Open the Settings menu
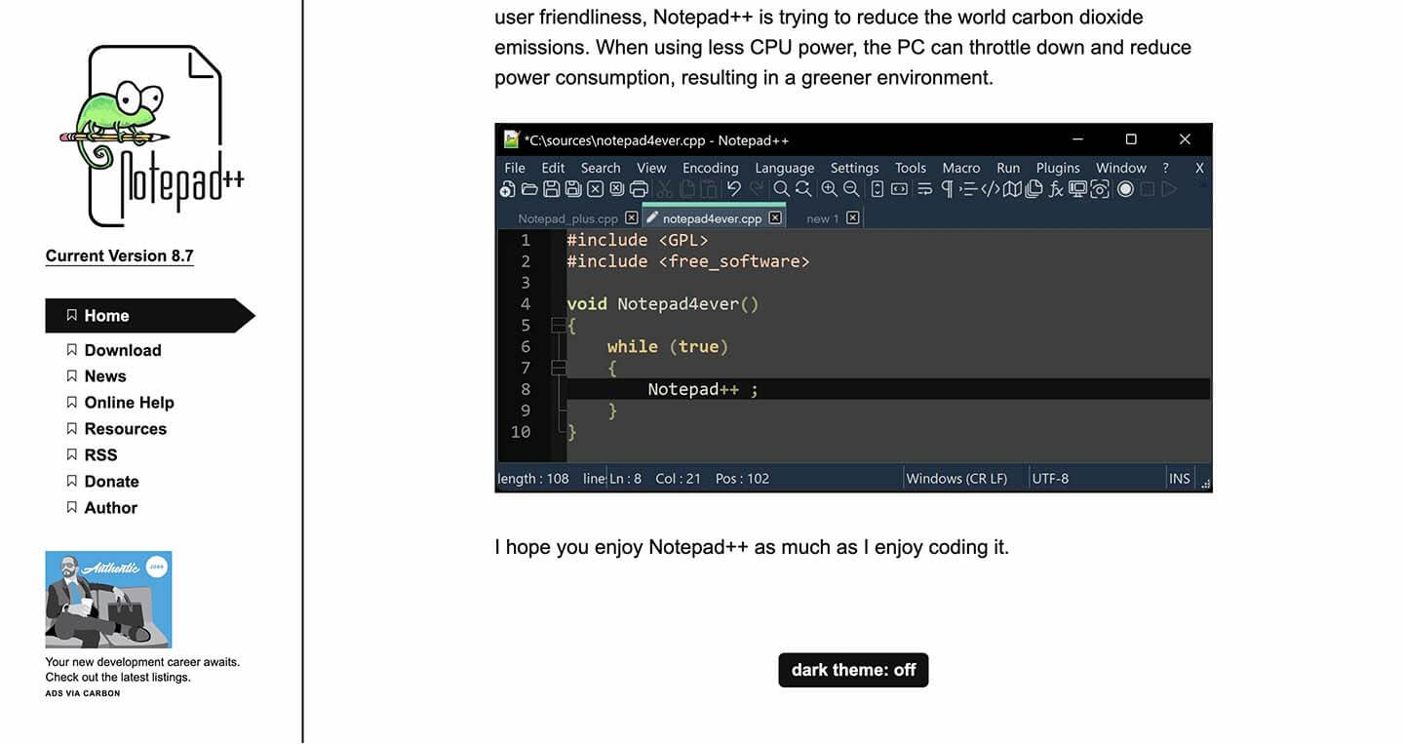This screenshot has height=744, width=1404. [855, 168]
